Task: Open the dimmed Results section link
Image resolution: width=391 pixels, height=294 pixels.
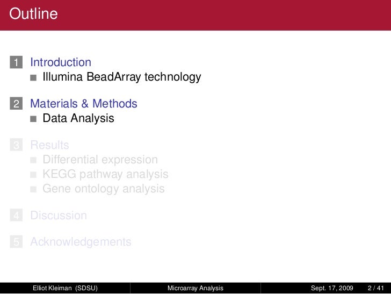Action: tap(49, 145)
